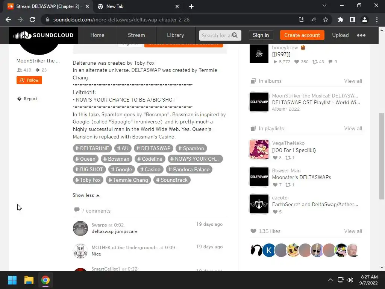Bookmark this page with star icon
The image size is (385, 289).
pyautogui.click(x=326, y=20)
